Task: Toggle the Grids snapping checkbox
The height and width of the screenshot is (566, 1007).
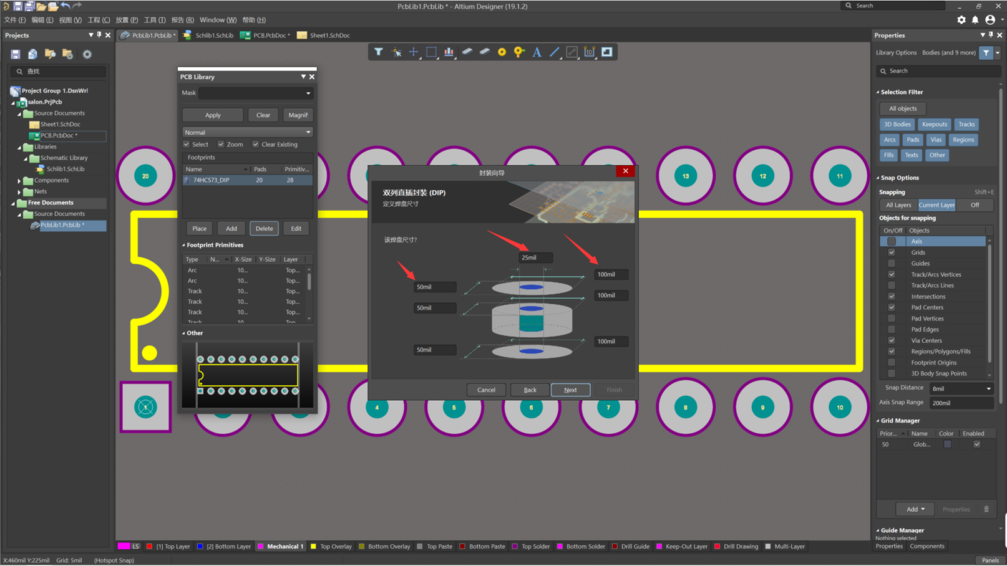Action: click(x=892, y=252)
